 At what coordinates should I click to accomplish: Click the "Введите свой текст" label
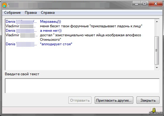click(x=22, y=74)
